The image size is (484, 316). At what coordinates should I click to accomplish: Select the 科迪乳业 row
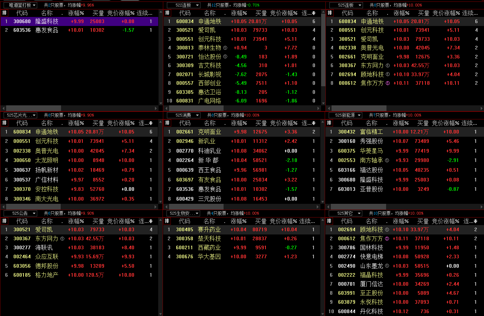click(242, 151)
